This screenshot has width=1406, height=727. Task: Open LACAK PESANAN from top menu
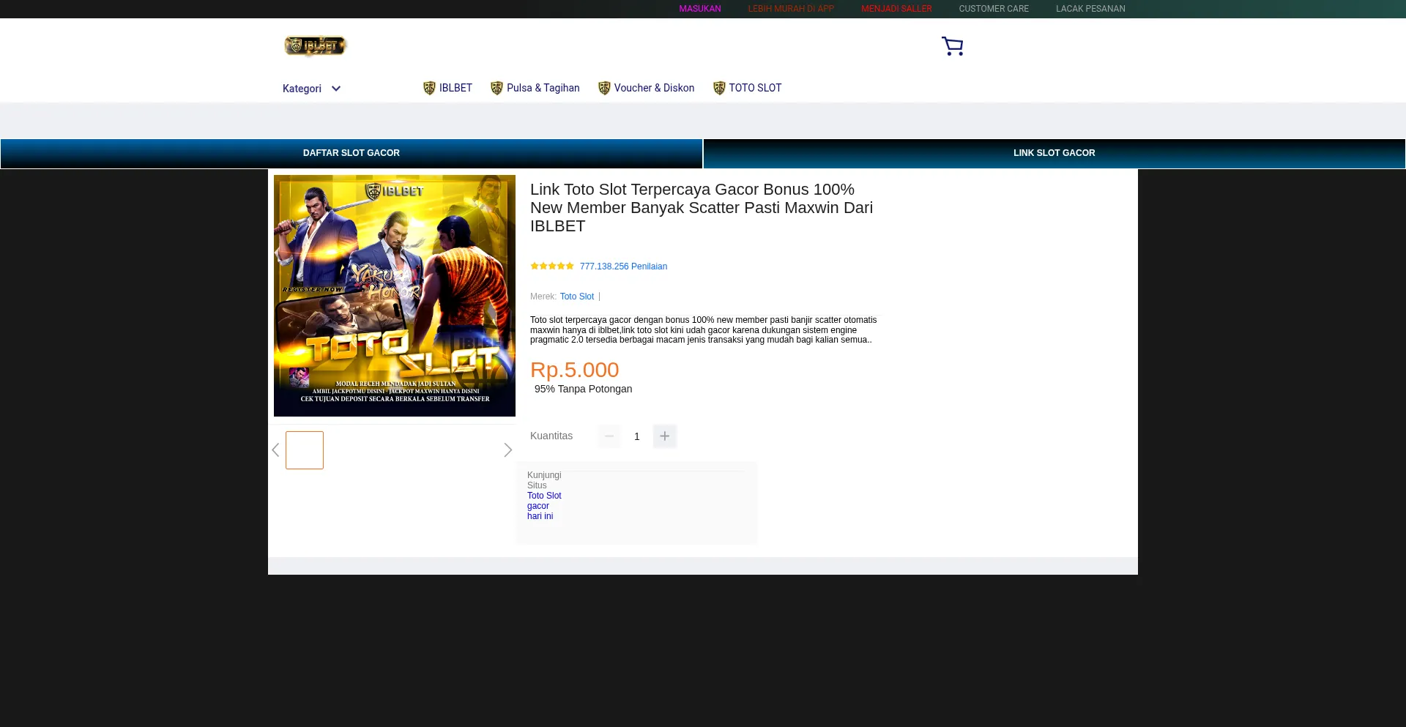pyautogui.click(x=1090, y=9)
